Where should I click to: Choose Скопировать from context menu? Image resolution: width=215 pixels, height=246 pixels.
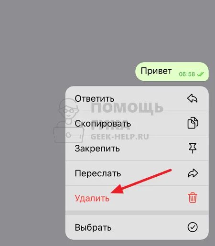coord(137,123)
